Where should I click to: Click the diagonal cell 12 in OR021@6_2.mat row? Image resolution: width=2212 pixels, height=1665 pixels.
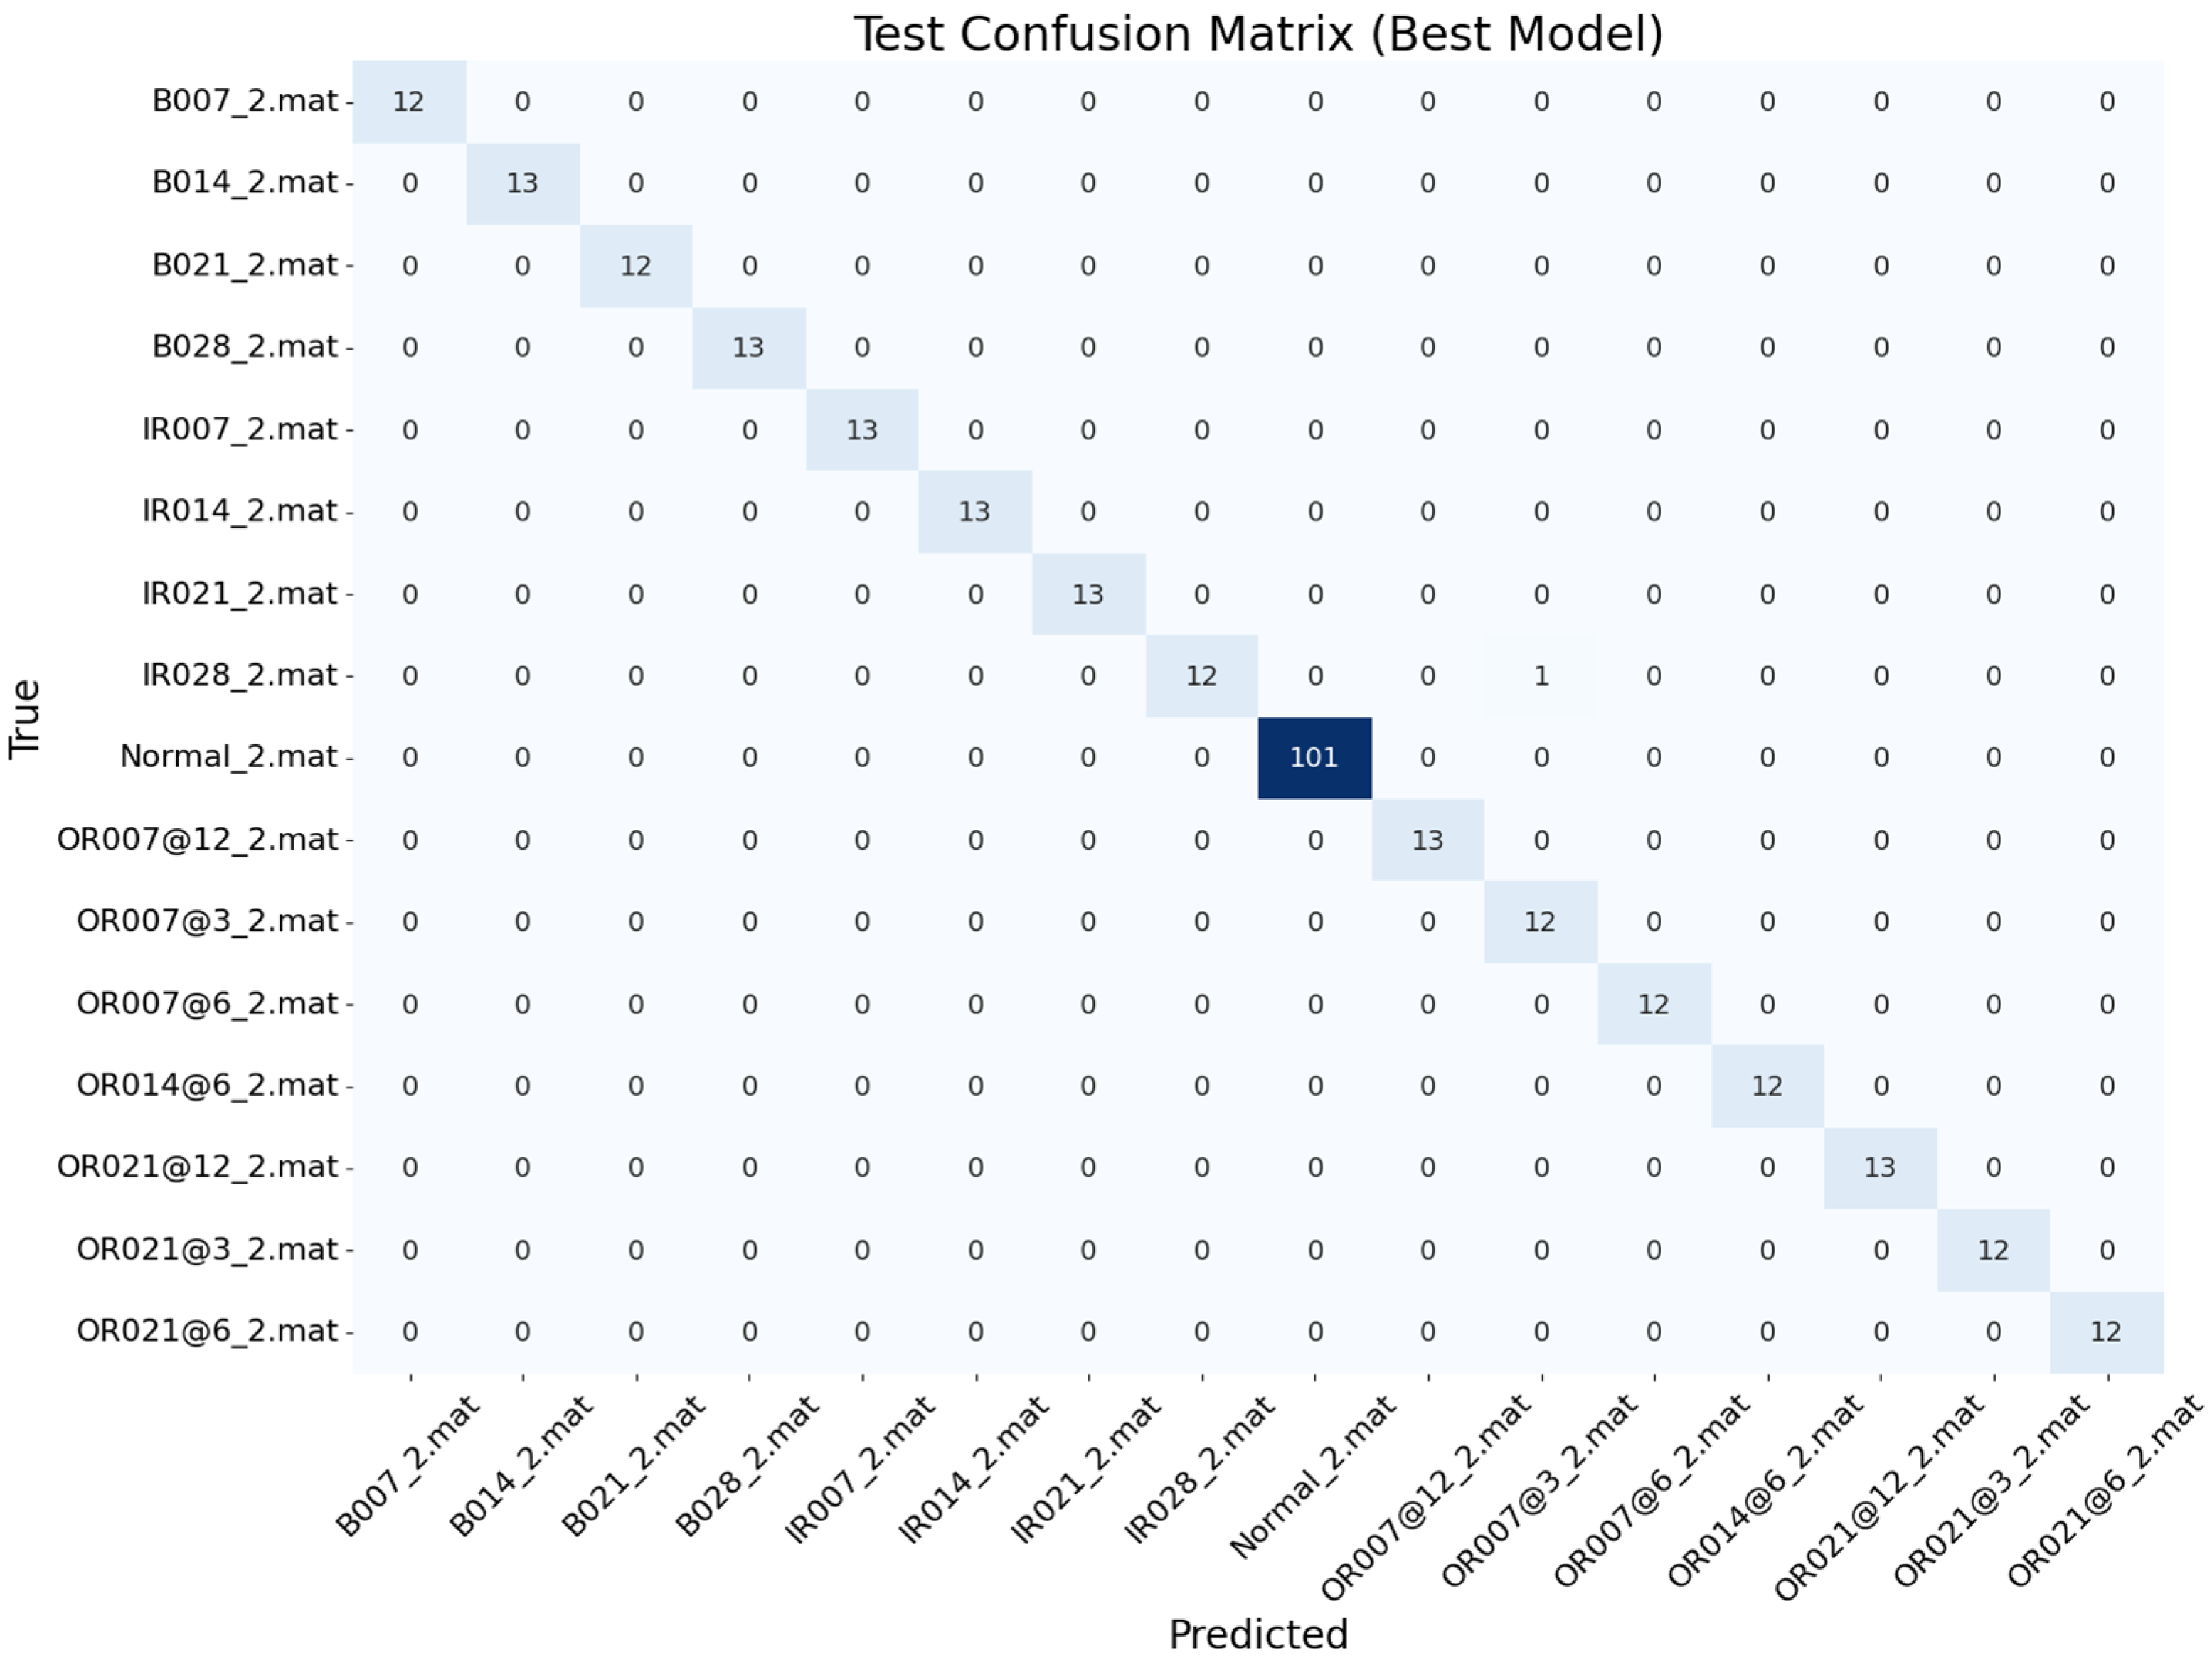point(2106,1331)
